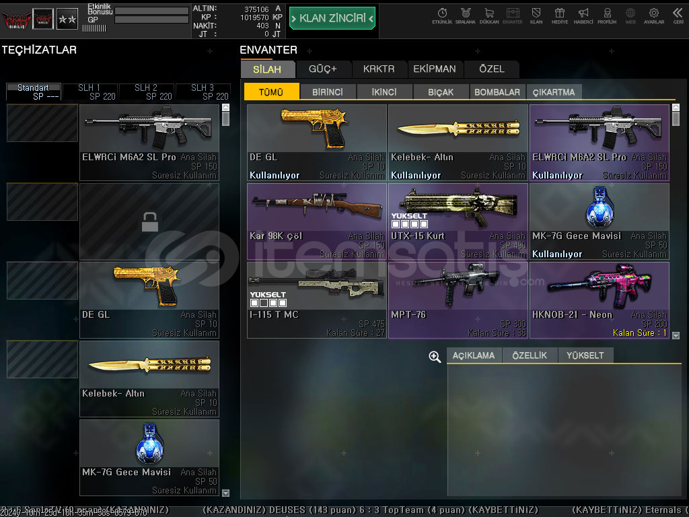Click the inventory grid scroll up arrow
This screenshot has width=689, height=517.
click(676, 107)
